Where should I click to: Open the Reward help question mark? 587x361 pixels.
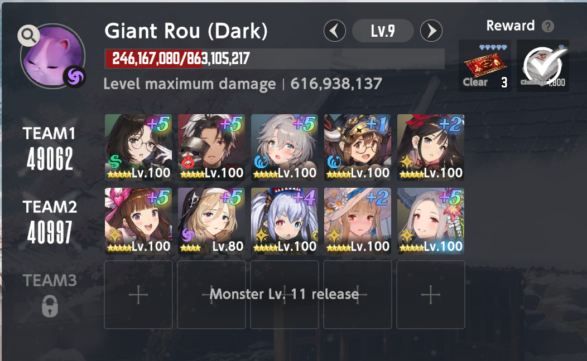tap(548, 27)
